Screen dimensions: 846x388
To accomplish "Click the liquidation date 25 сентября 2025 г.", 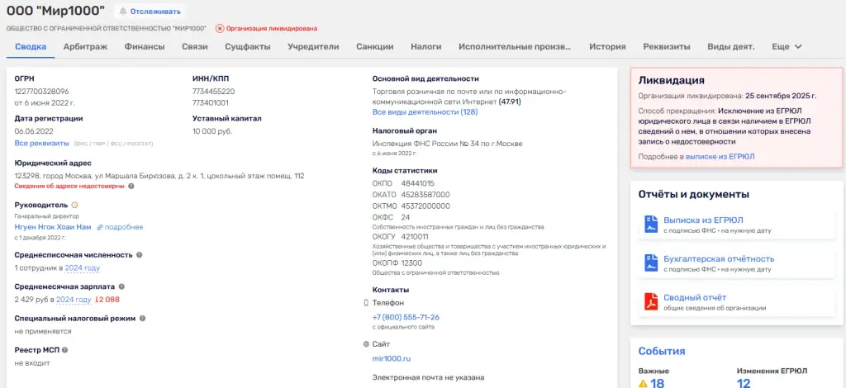I will pyautogui.click(x=781, y=96).
